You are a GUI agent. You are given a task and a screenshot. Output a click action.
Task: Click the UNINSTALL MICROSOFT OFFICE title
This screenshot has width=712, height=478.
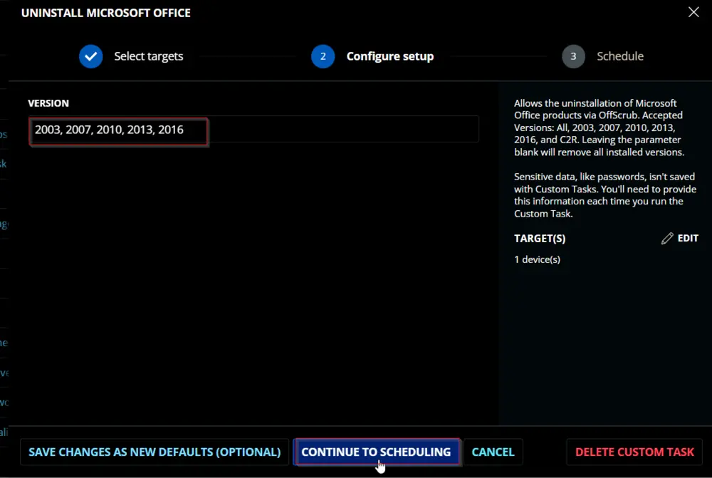tap(106, 13)
